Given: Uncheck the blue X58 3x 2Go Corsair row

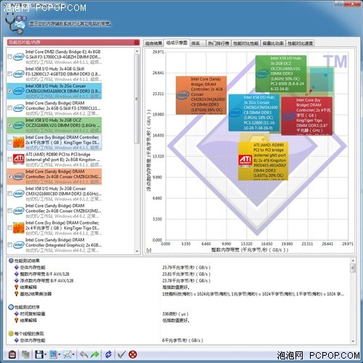Looking at the screenshot, I should click(x=9, y=91).
